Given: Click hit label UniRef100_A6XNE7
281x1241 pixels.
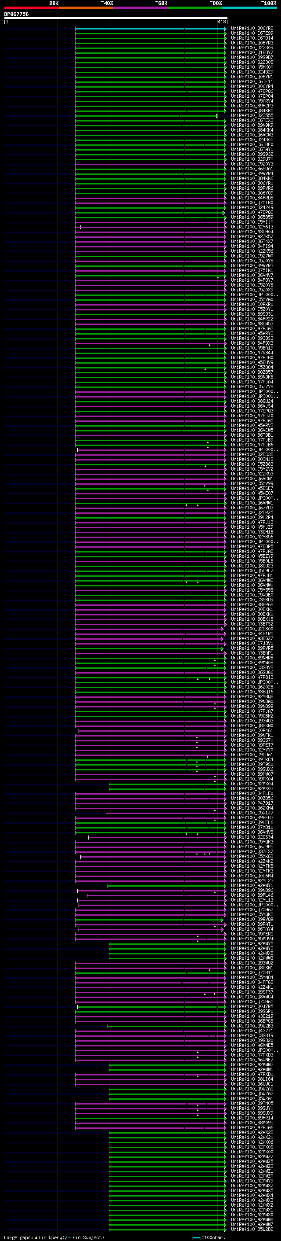Looking at the screenshot, I should [252, 1060].
